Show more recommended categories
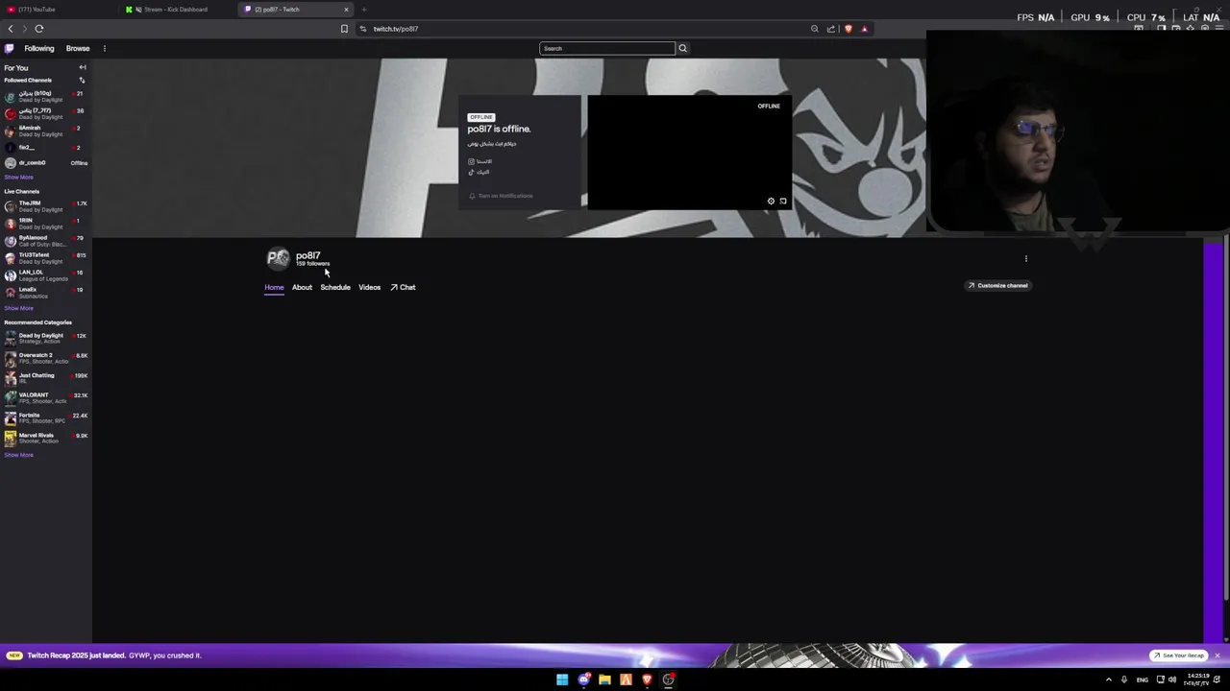The image size is (1230, 691). point(18,455)
